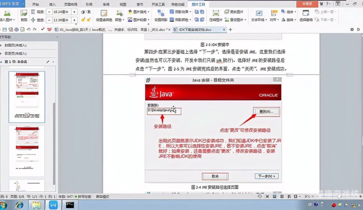Click the decrease contrast icon
This screenshot has width=363, height=210.
click(x=89, y=12)
